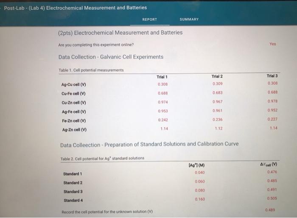
Task: Click Standard 1 potential 0.476
Action: click(x=272, y=172)
